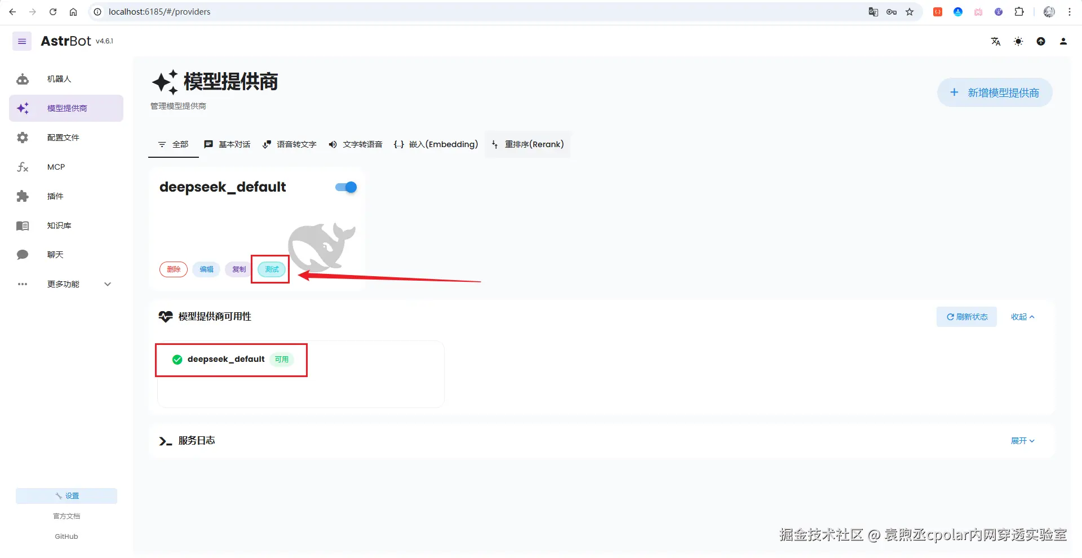Click the 可用 status badge
The width and height of the screenshot is (1082, 558).
[282, 359]
